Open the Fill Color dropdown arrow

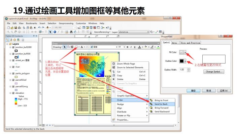click(x=185, y=52)
